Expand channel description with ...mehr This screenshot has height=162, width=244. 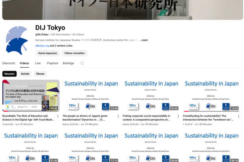pyautogui.click(x=144, y=40)
